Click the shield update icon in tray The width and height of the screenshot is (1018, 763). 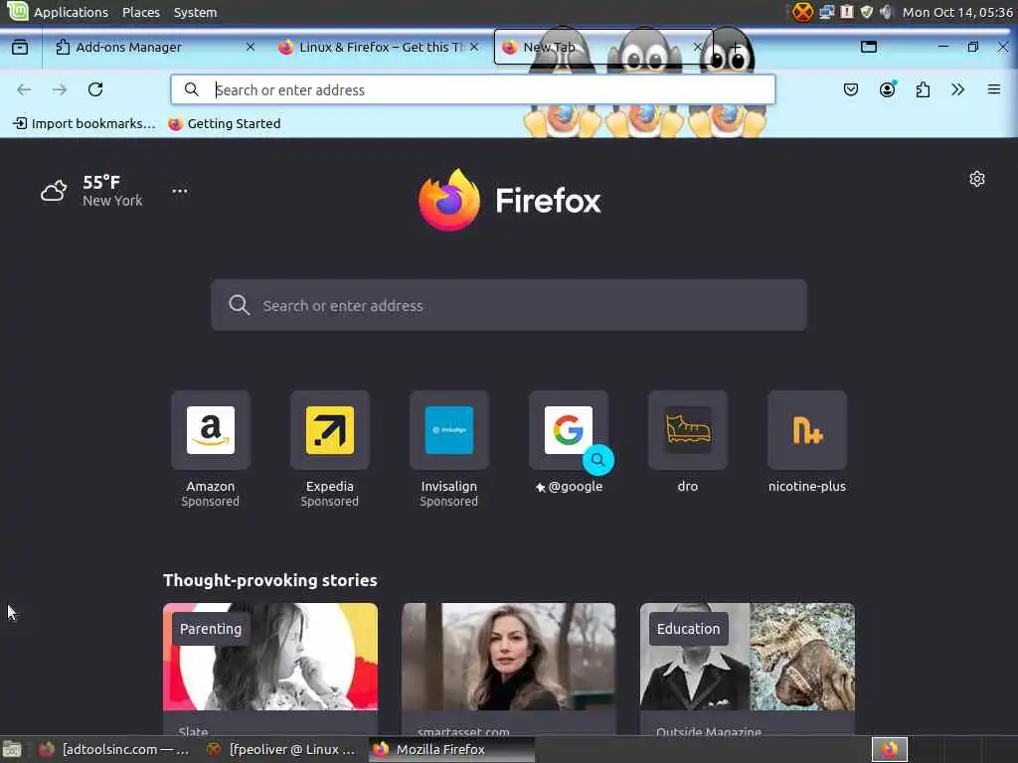pyautogui.click(x=867, y=12)
